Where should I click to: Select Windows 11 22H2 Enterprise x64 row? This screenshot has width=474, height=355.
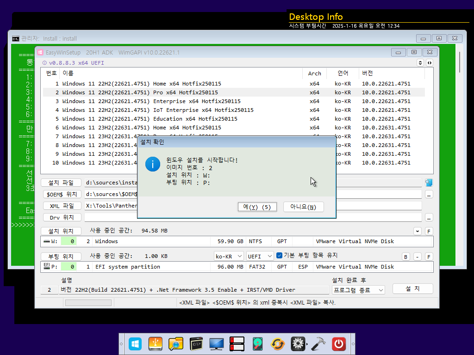[234, 101]
